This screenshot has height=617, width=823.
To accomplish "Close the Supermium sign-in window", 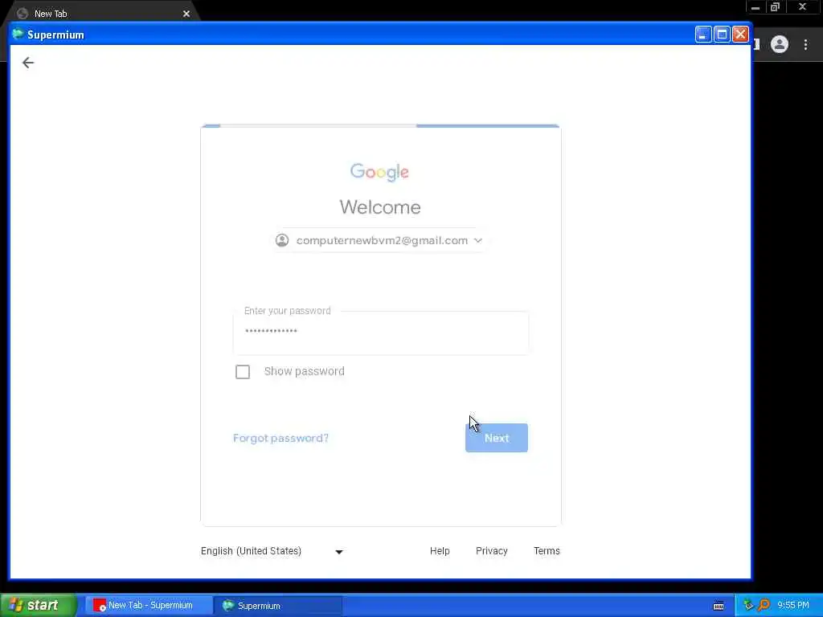I will pyautogui.click(x=740, y=35).
